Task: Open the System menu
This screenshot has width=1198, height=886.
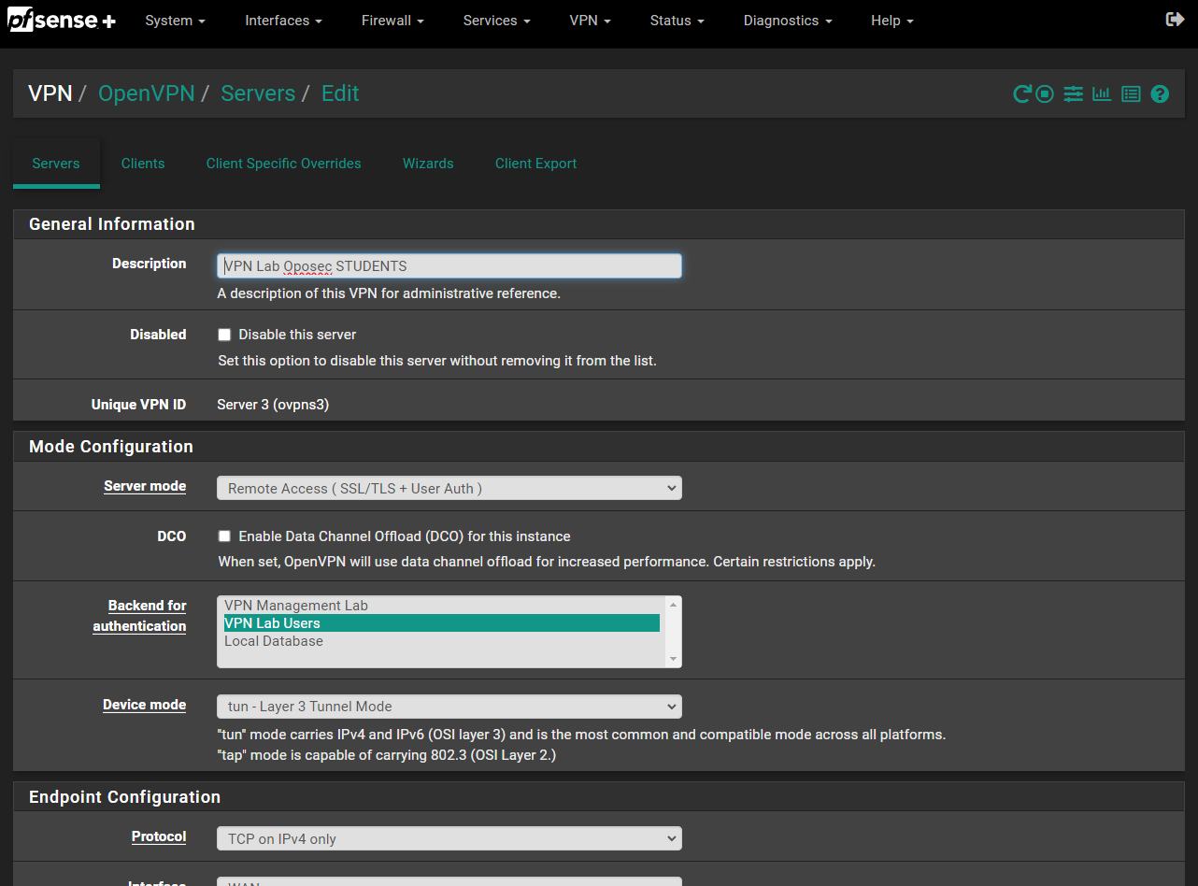Action: [x=175, y=21]
